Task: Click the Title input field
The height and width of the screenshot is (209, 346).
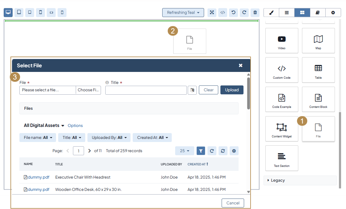Action: (146, 90)
